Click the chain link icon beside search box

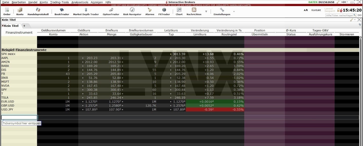point(359,15)
